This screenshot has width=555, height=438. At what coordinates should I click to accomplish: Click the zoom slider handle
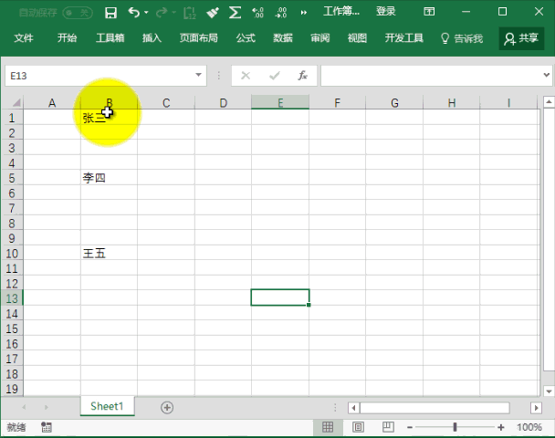[x=455, y=427]
